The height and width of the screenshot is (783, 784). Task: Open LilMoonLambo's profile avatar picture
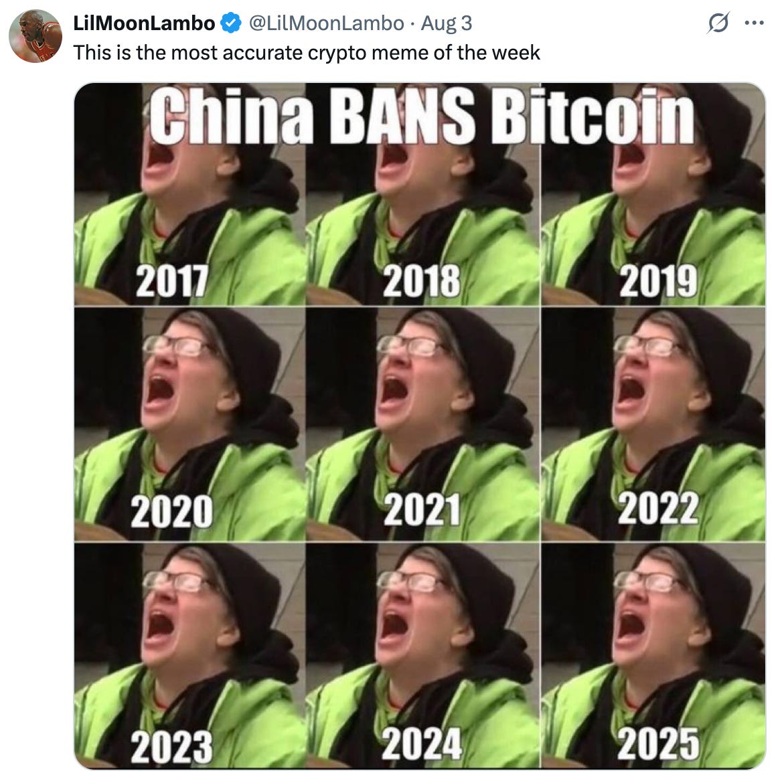35,36
